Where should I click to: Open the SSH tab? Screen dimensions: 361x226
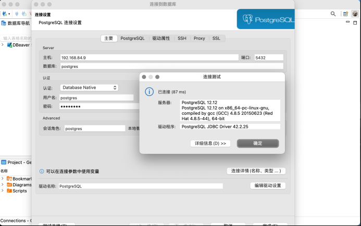coord(182,38)
